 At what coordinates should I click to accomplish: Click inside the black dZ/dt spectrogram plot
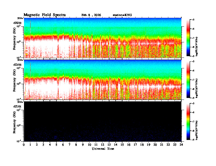103,121
